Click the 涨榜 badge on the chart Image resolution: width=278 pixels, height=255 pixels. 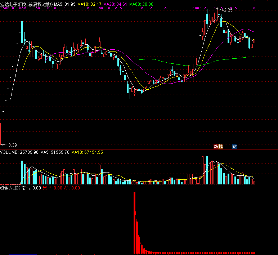[218, 147]
